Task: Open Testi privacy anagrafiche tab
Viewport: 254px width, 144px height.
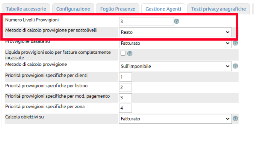Action: [219, 9]
